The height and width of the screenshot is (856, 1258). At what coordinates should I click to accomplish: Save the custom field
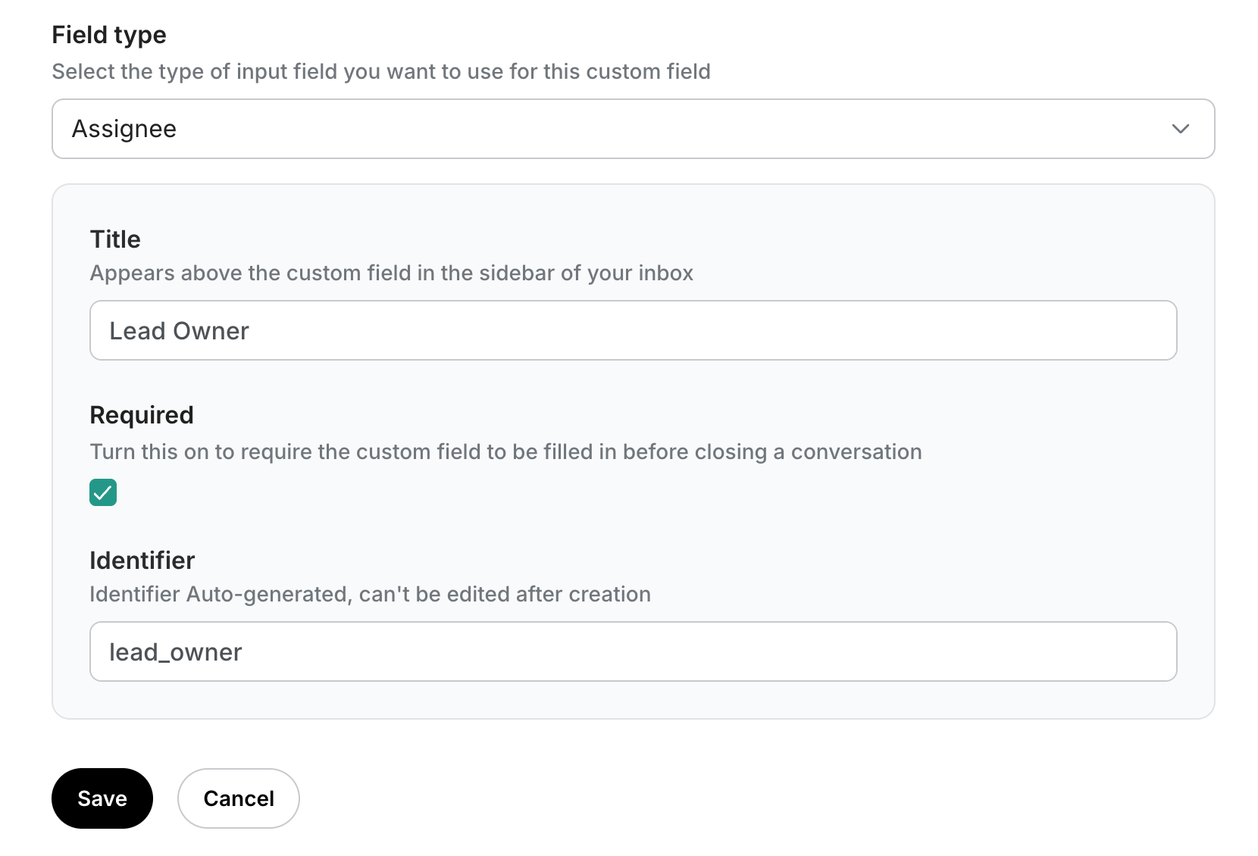tap(102, 798)
